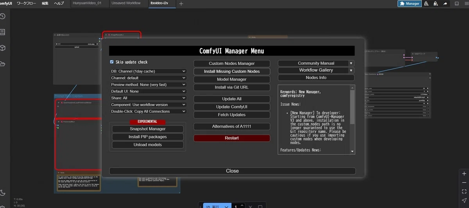Click the share arrow icon in top bar
The height and width of the screenshot is (208, 469).
[445, 4]
